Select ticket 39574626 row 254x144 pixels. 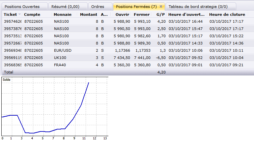[128, 21]
